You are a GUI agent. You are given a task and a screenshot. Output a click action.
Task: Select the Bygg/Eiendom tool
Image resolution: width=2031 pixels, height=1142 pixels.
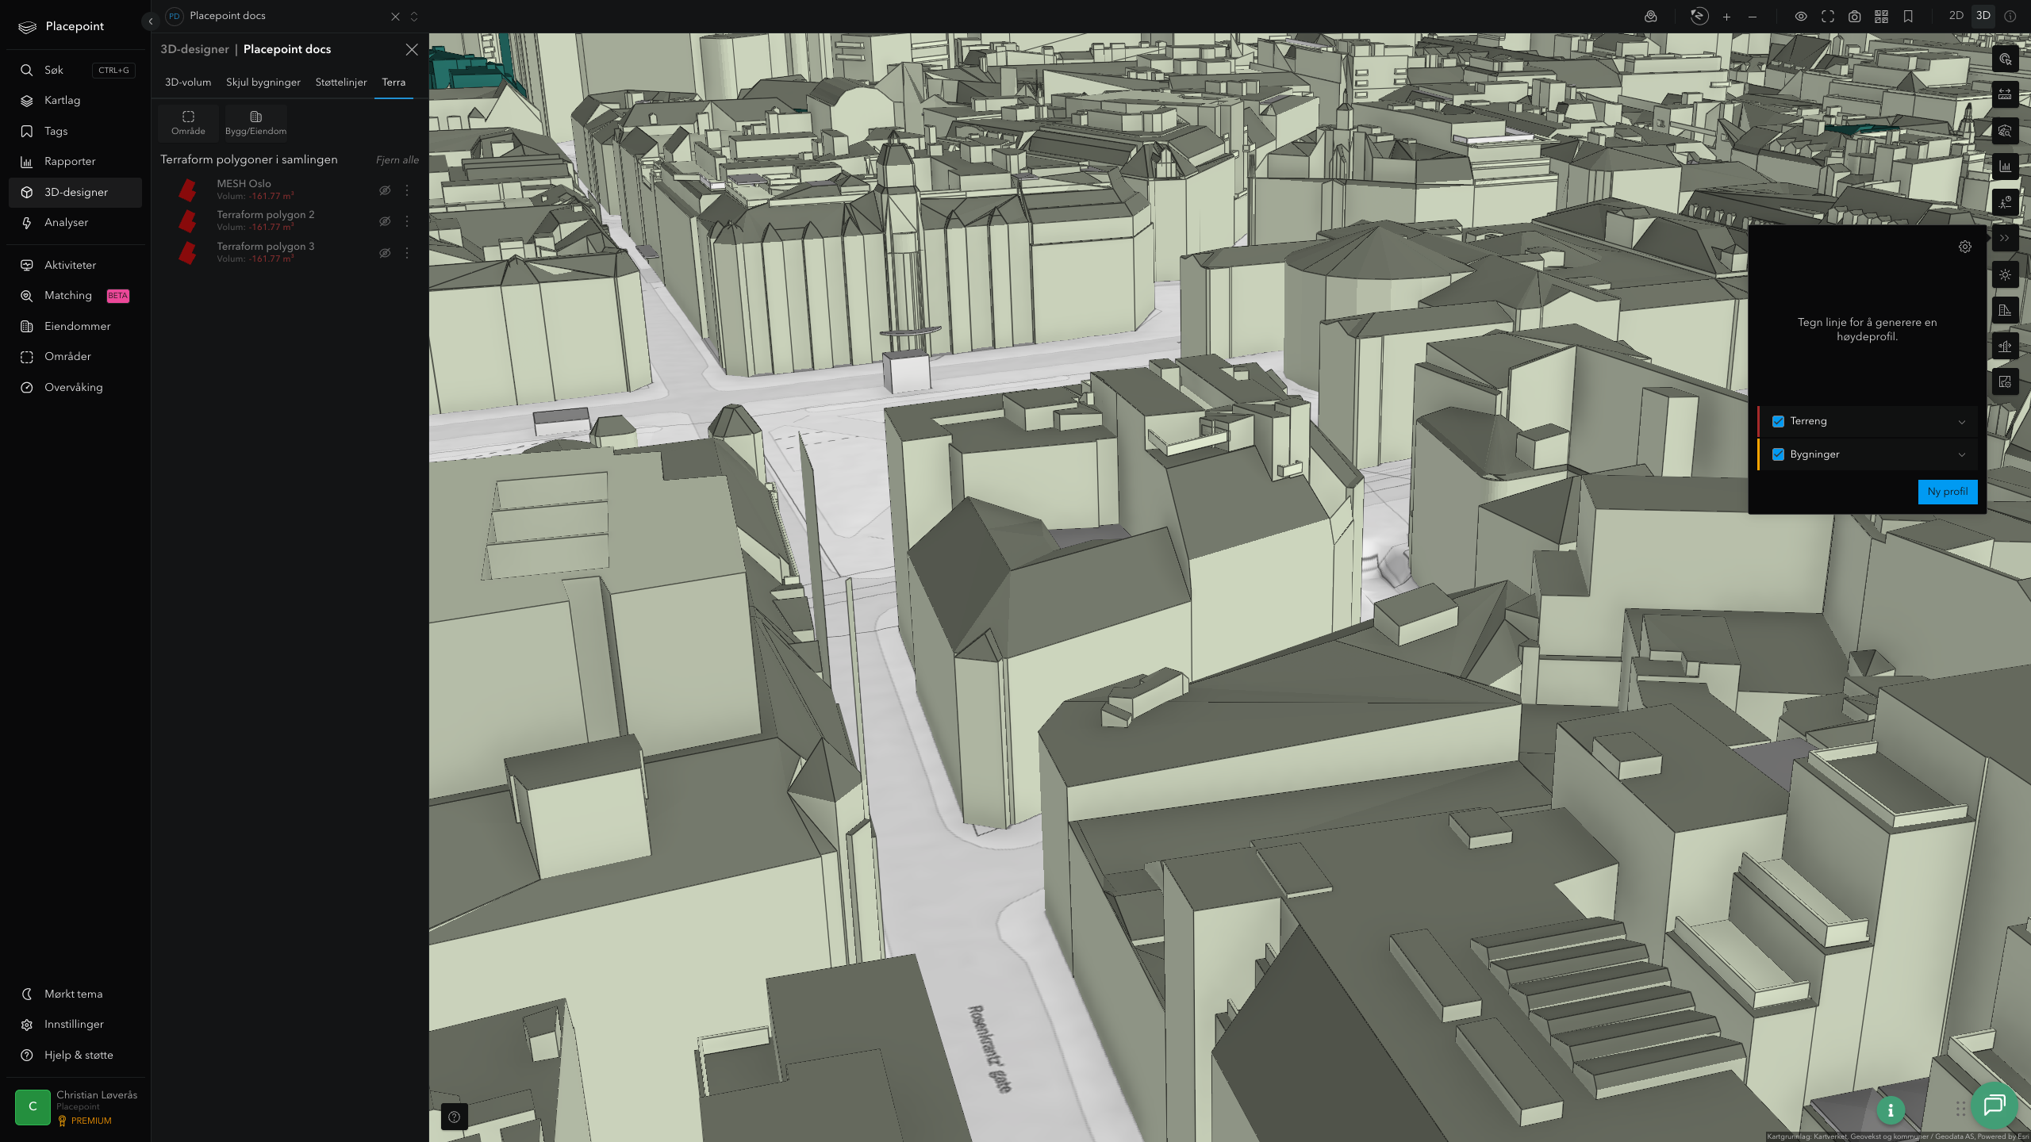(x=255, y=123)
